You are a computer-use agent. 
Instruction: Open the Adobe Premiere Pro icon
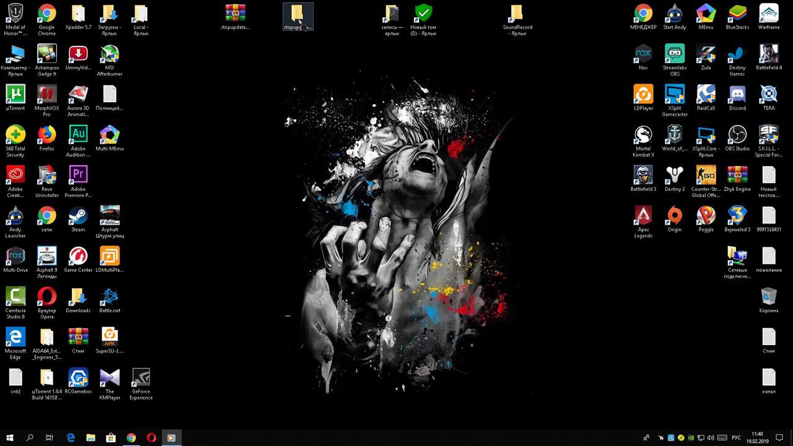[78, 181]
